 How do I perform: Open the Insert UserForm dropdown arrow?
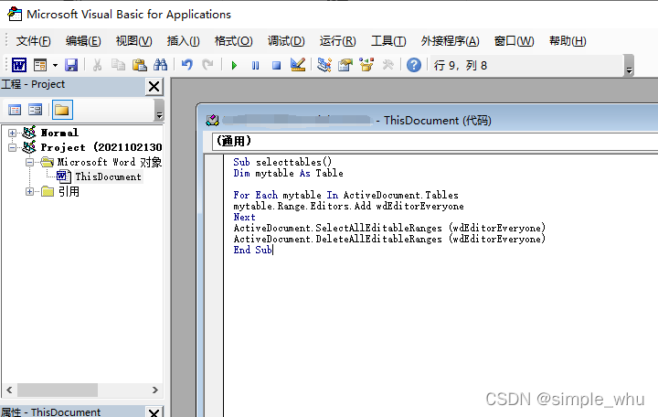55,66
